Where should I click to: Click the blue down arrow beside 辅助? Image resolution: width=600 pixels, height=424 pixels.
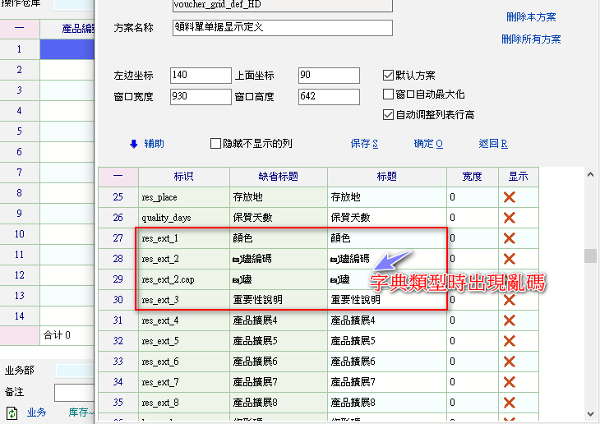[x=134, y=144]
